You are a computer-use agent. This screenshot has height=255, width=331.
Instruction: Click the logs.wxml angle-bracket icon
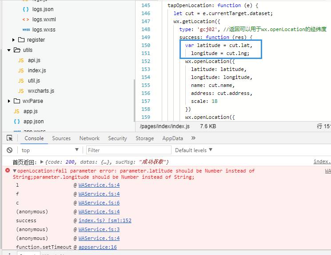point(26,20)
